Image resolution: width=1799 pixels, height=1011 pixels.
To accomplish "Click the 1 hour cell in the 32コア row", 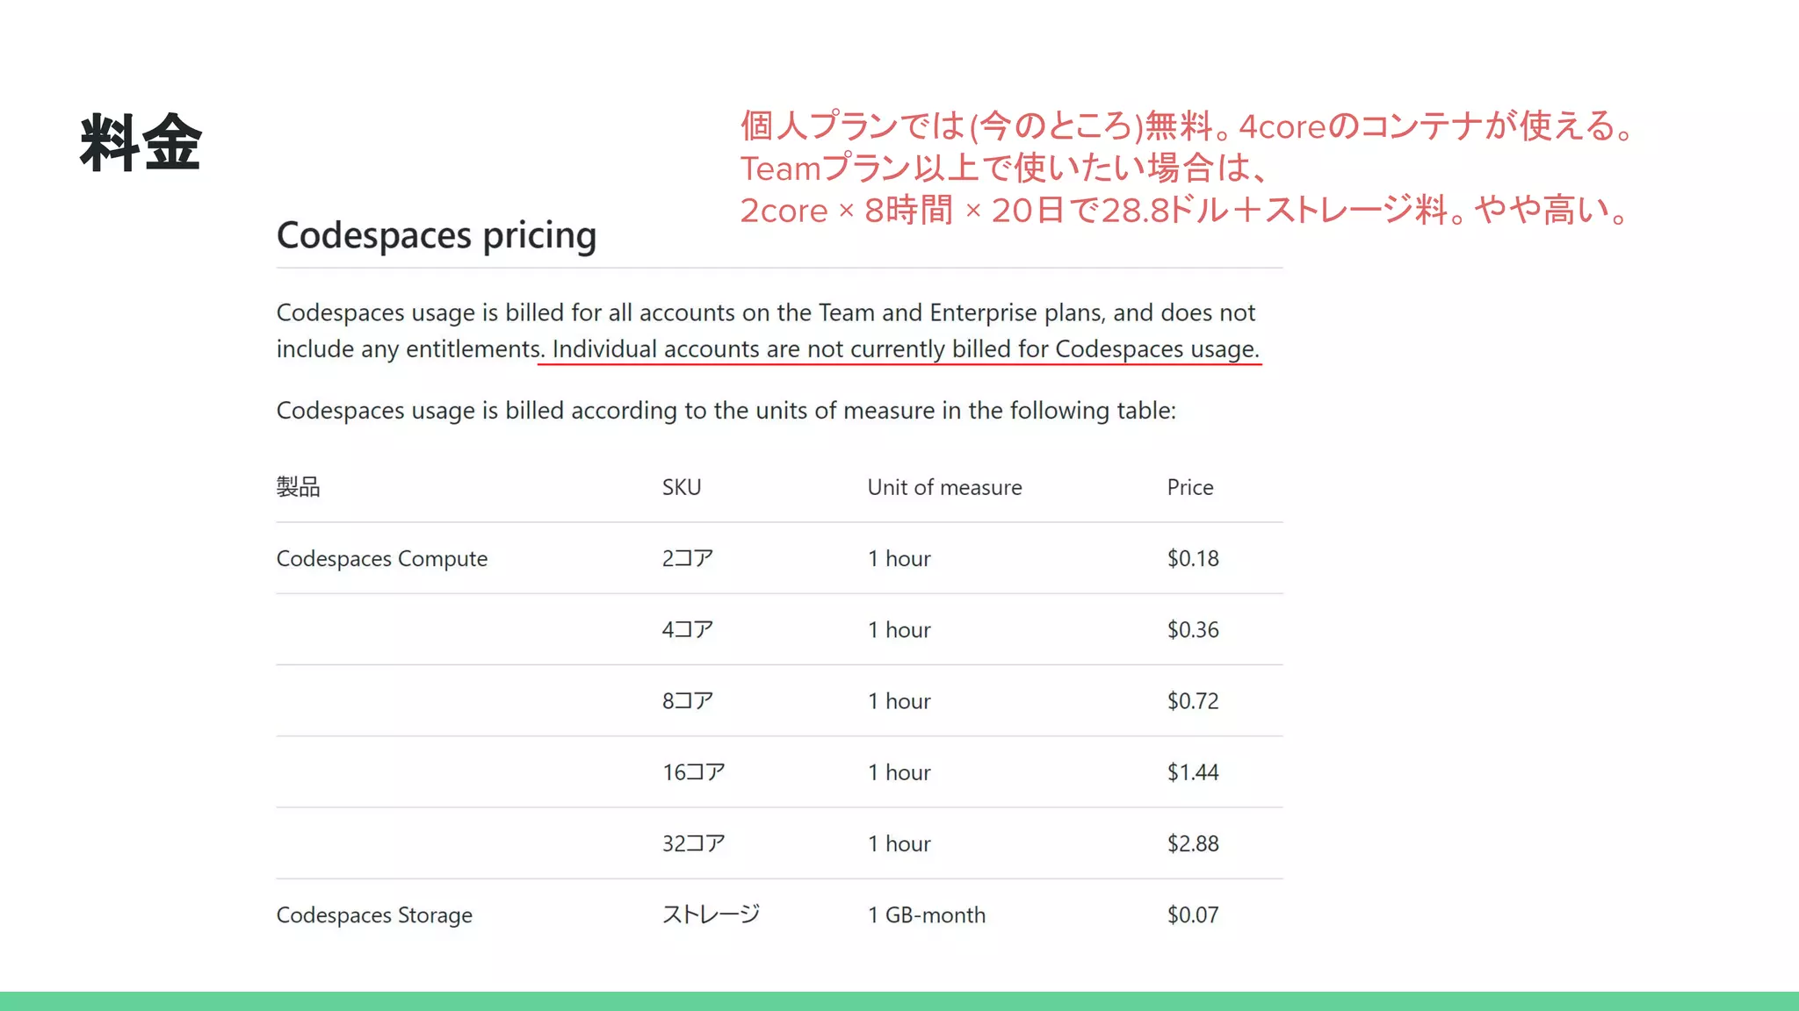I will 899,843.
